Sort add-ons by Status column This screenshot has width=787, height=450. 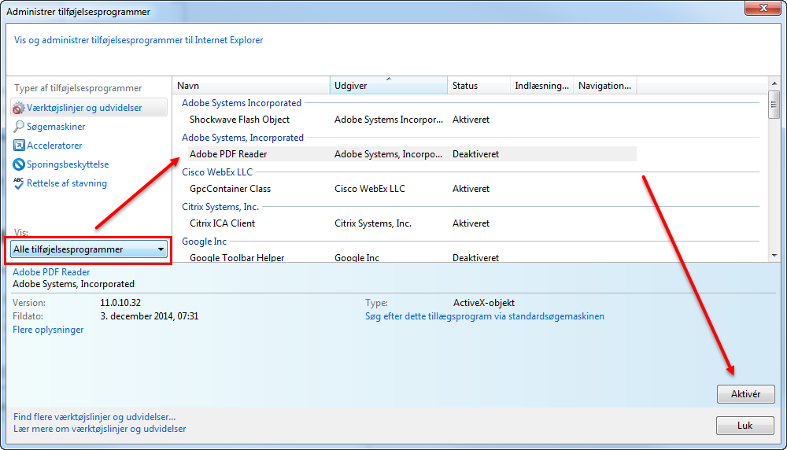478,86
